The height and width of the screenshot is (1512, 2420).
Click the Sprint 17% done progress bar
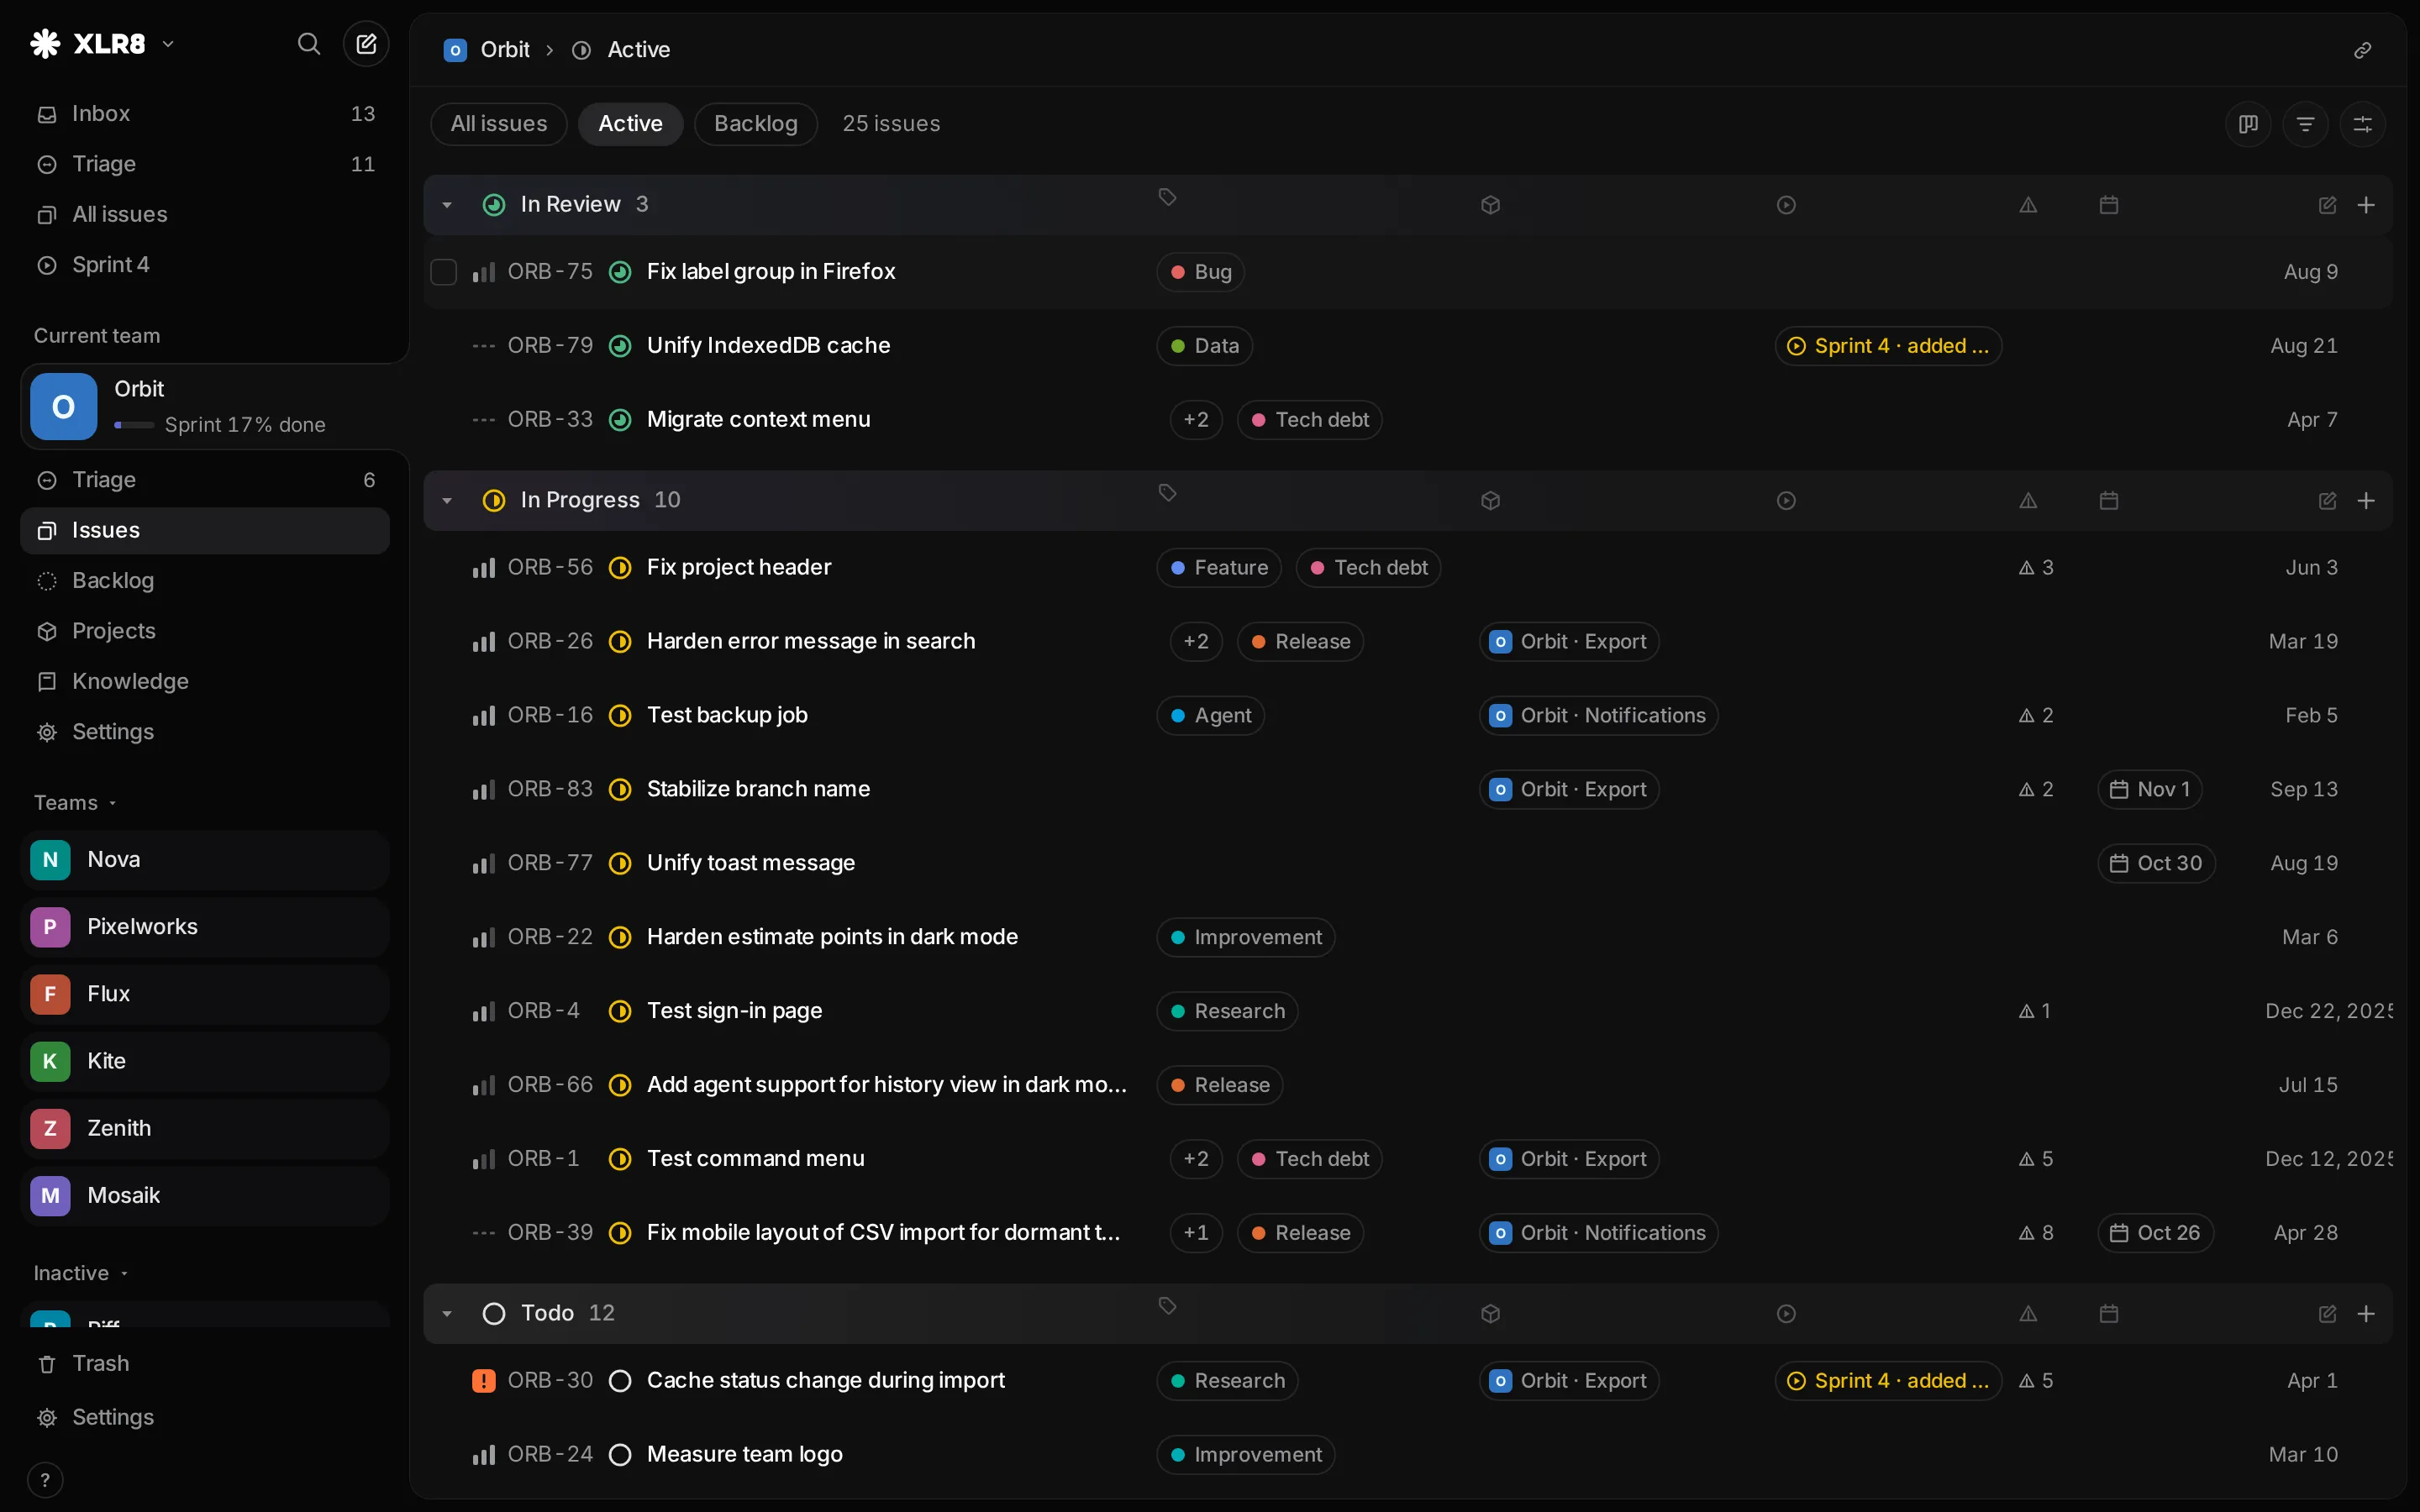pyautogui.click(x=134, y=425)
